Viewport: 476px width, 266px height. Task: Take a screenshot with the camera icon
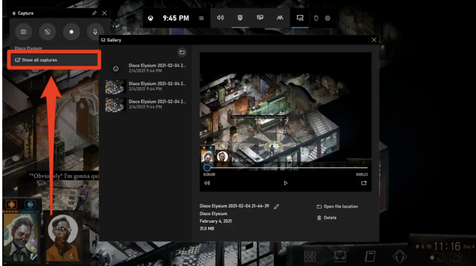(x=23, y=32)
